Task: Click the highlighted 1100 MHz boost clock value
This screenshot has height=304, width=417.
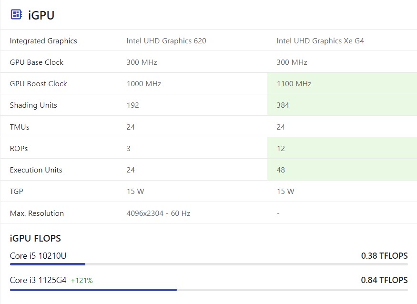Action: [294, 84]
